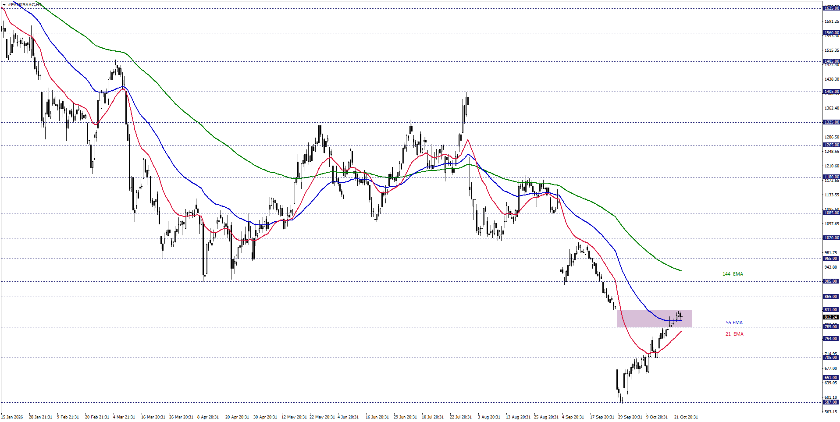The image size is (840, 422).
Task: Click the 20 Apr 20:31 time axis label
Action: pos(237,417)
